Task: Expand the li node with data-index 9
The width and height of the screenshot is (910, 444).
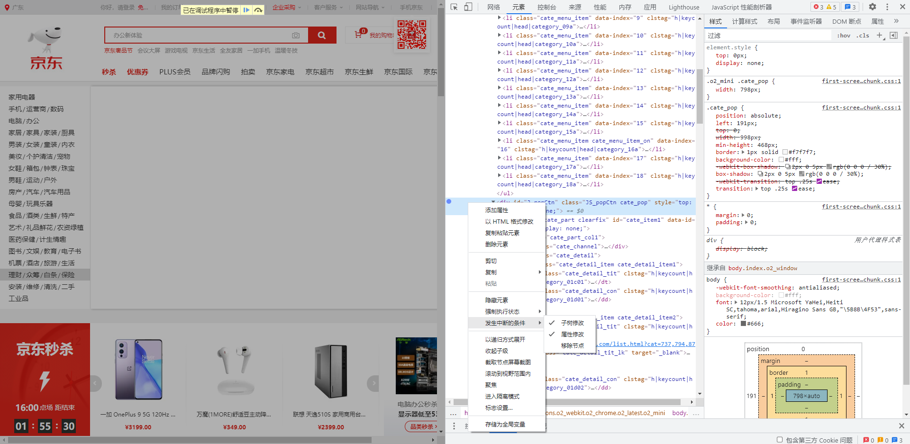Action: click(500, 18)
